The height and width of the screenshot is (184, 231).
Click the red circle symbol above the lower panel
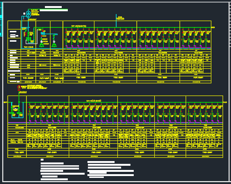pyautogui.click(x=19, y=87)
